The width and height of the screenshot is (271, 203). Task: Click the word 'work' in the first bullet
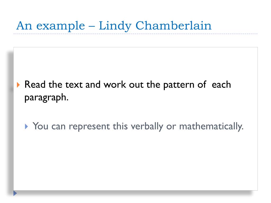(115, 85)
